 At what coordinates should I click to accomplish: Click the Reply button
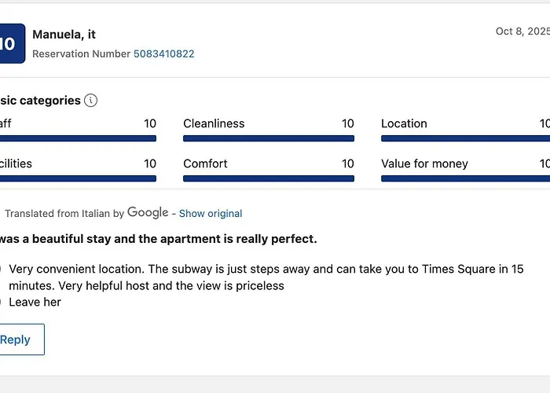(x=22, y=340)
